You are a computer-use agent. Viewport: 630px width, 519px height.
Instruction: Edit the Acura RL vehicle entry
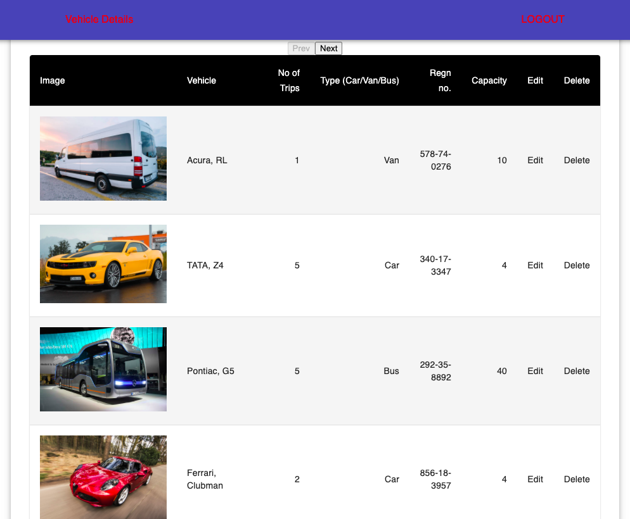click(x=535, y=160)
